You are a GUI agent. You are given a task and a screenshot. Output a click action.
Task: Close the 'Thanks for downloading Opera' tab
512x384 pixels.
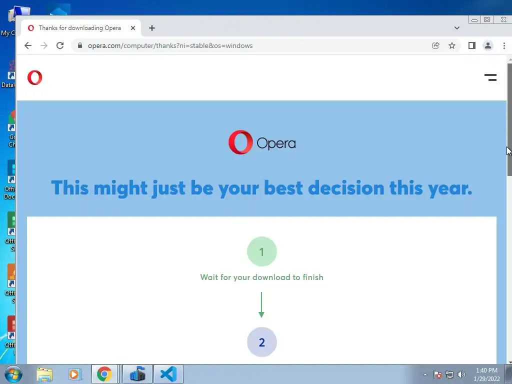pyautogui.click(x=133, y=28)
